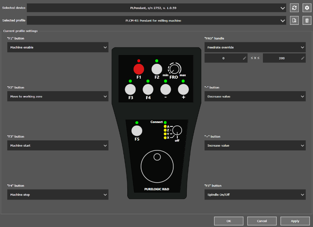
Task: Open the Selected profile dropdown
Action: 156,20
